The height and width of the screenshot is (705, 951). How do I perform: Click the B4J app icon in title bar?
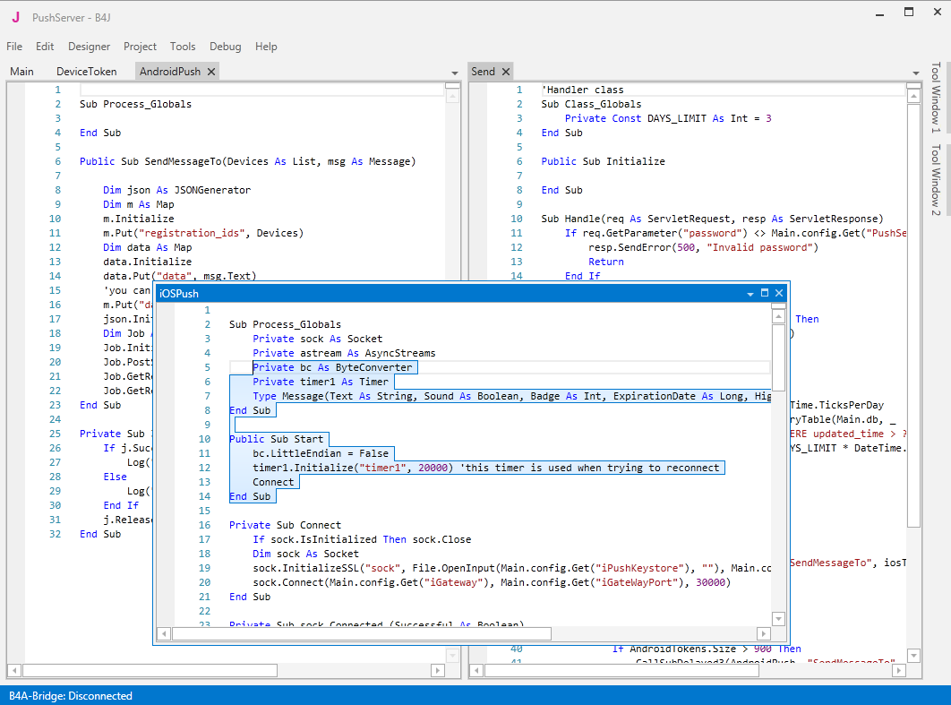tap(16, 17)
